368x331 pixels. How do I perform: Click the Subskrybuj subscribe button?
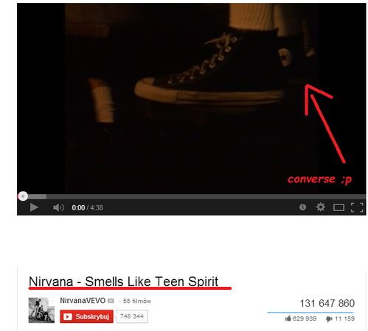[86, 316]
